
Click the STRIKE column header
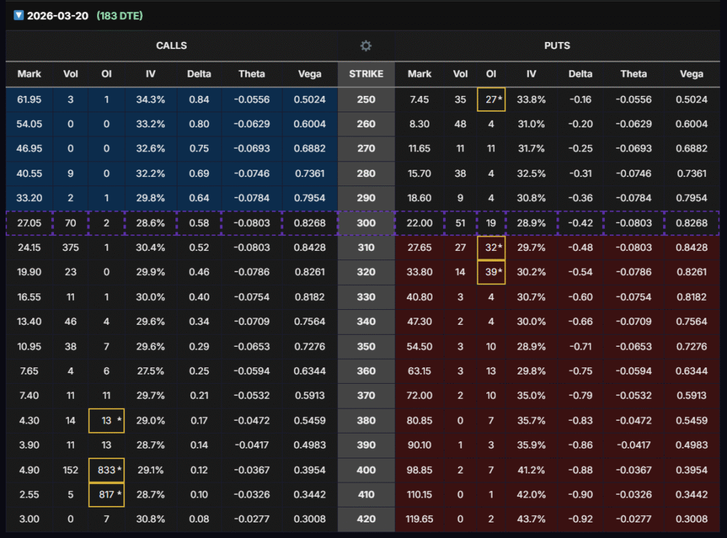[x=366, y=74]
